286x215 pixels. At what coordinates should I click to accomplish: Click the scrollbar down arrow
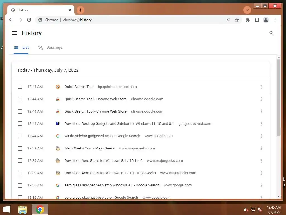coord(278,197)
